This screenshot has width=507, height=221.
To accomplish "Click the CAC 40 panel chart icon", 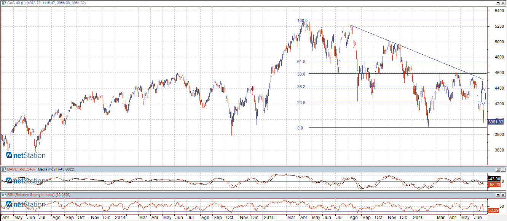I will click(3, 3).
